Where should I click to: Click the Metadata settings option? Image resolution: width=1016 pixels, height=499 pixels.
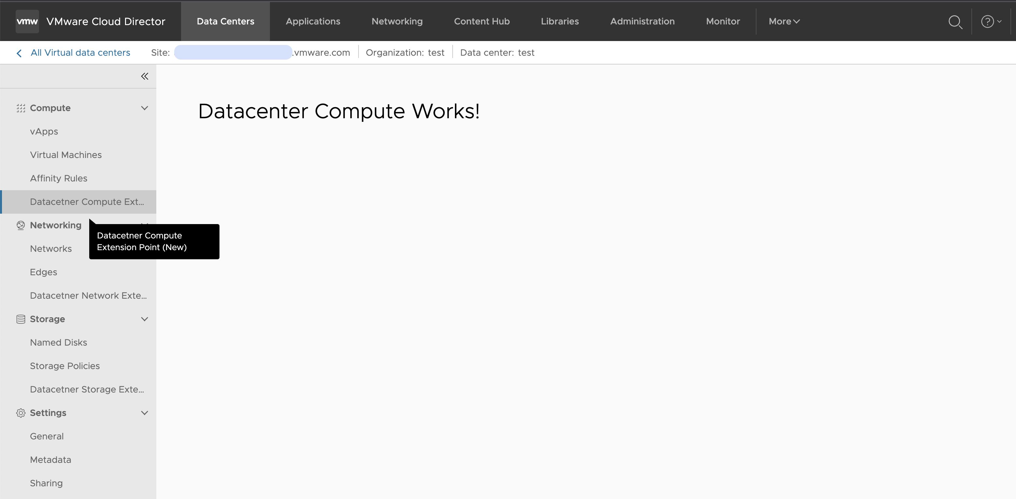coord(50,460)
